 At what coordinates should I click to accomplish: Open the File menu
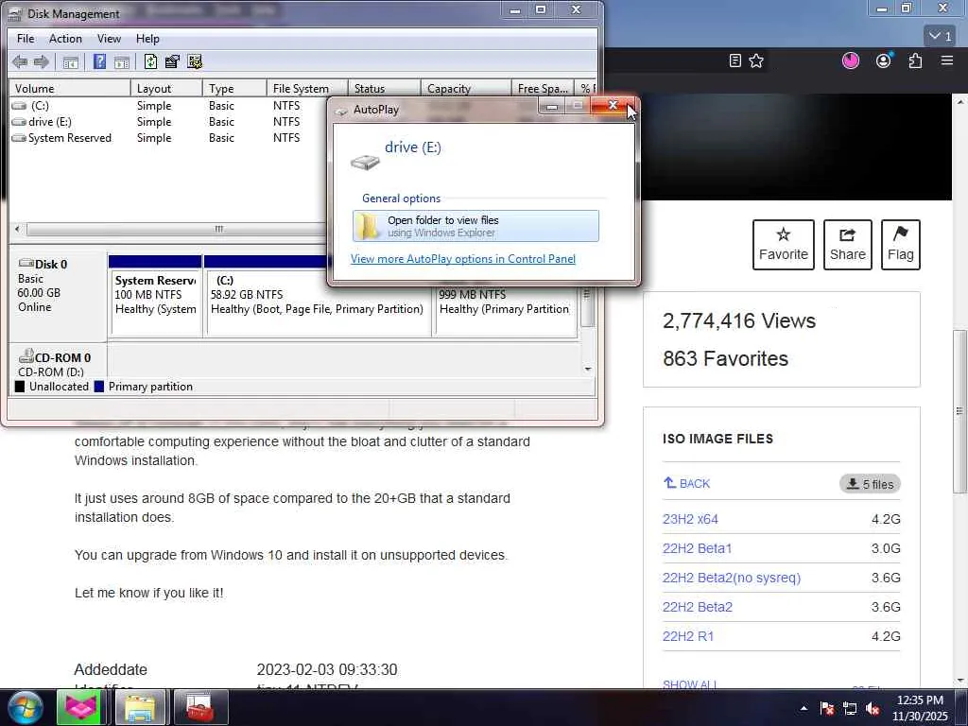point(26,38)
